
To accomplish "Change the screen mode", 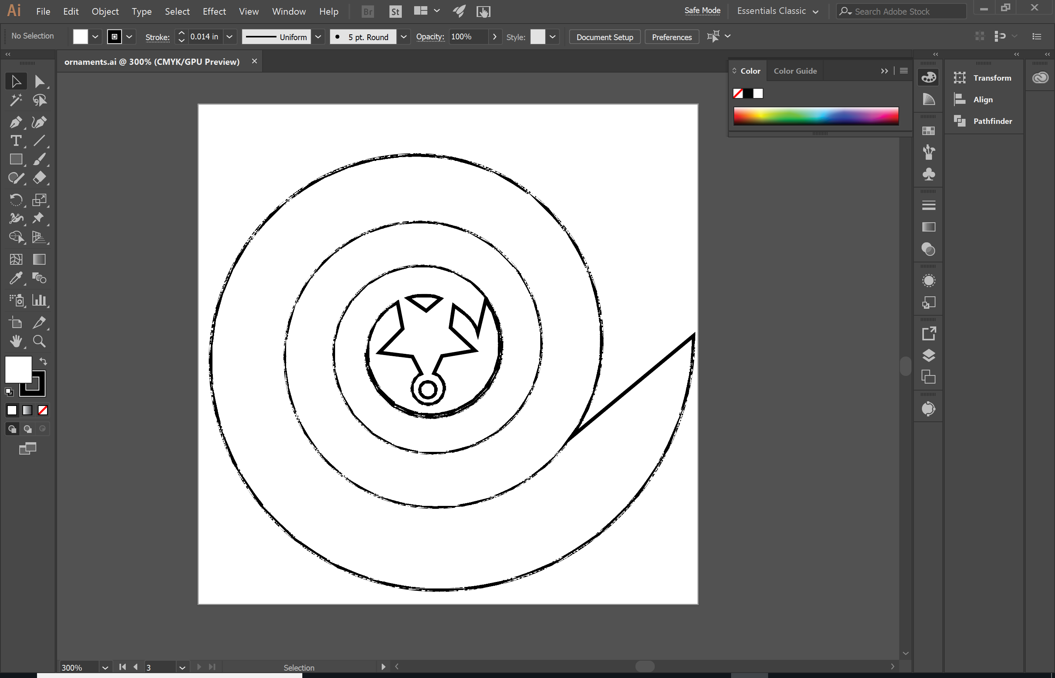I will pyautogui.click(x=27, y=449).
